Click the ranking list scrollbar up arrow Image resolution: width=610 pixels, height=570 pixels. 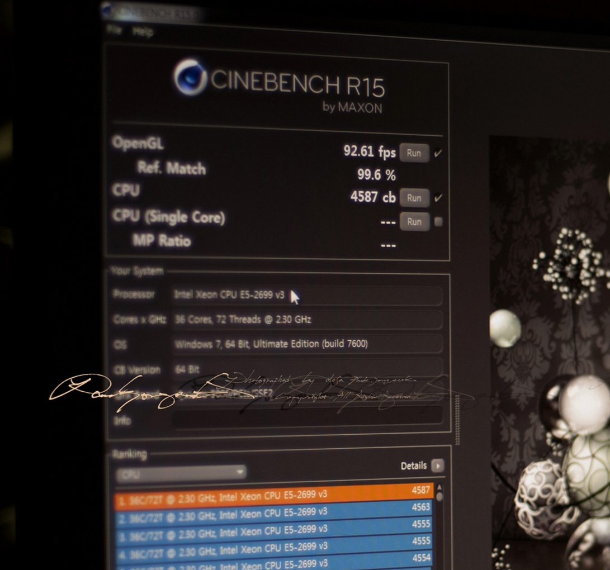(x=439, y=487)
